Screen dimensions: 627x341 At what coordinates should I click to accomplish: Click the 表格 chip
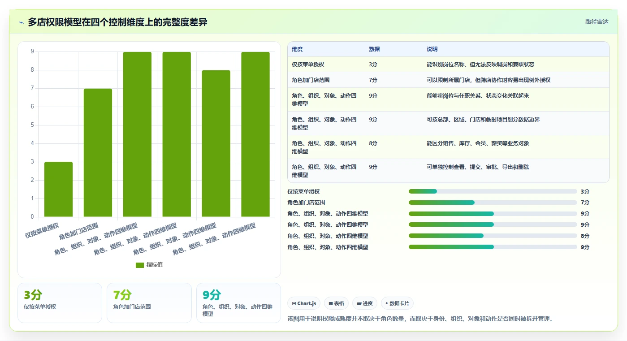336,303
